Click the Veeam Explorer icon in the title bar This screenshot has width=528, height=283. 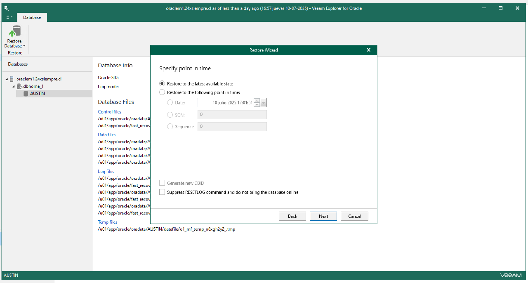(7, 8)
